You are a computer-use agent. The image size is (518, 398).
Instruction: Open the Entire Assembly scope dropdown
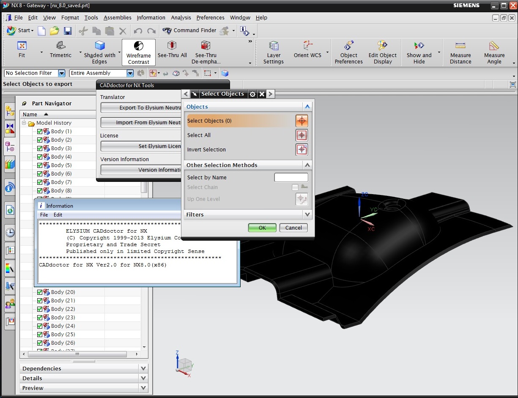point(130,73)
